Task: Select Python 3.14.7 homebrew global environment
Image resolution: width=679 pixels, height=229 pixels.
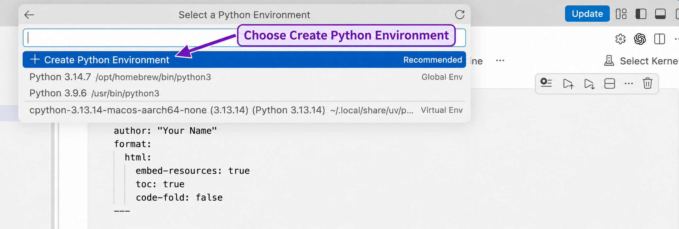Action: [244, 77]
